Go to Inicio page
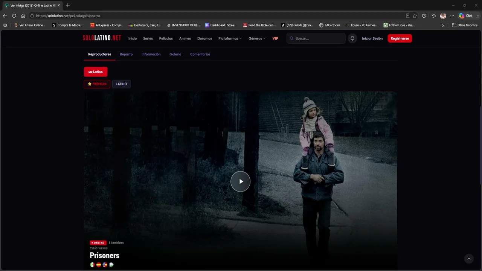482x271 pixels. tap(133, 38)
